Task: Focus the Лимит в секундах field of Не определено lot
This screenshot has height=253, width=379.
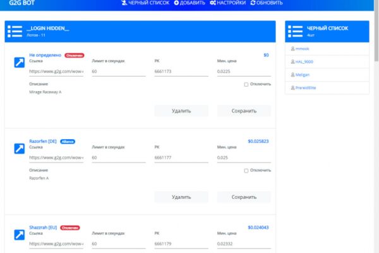Action: coord(119,71)
